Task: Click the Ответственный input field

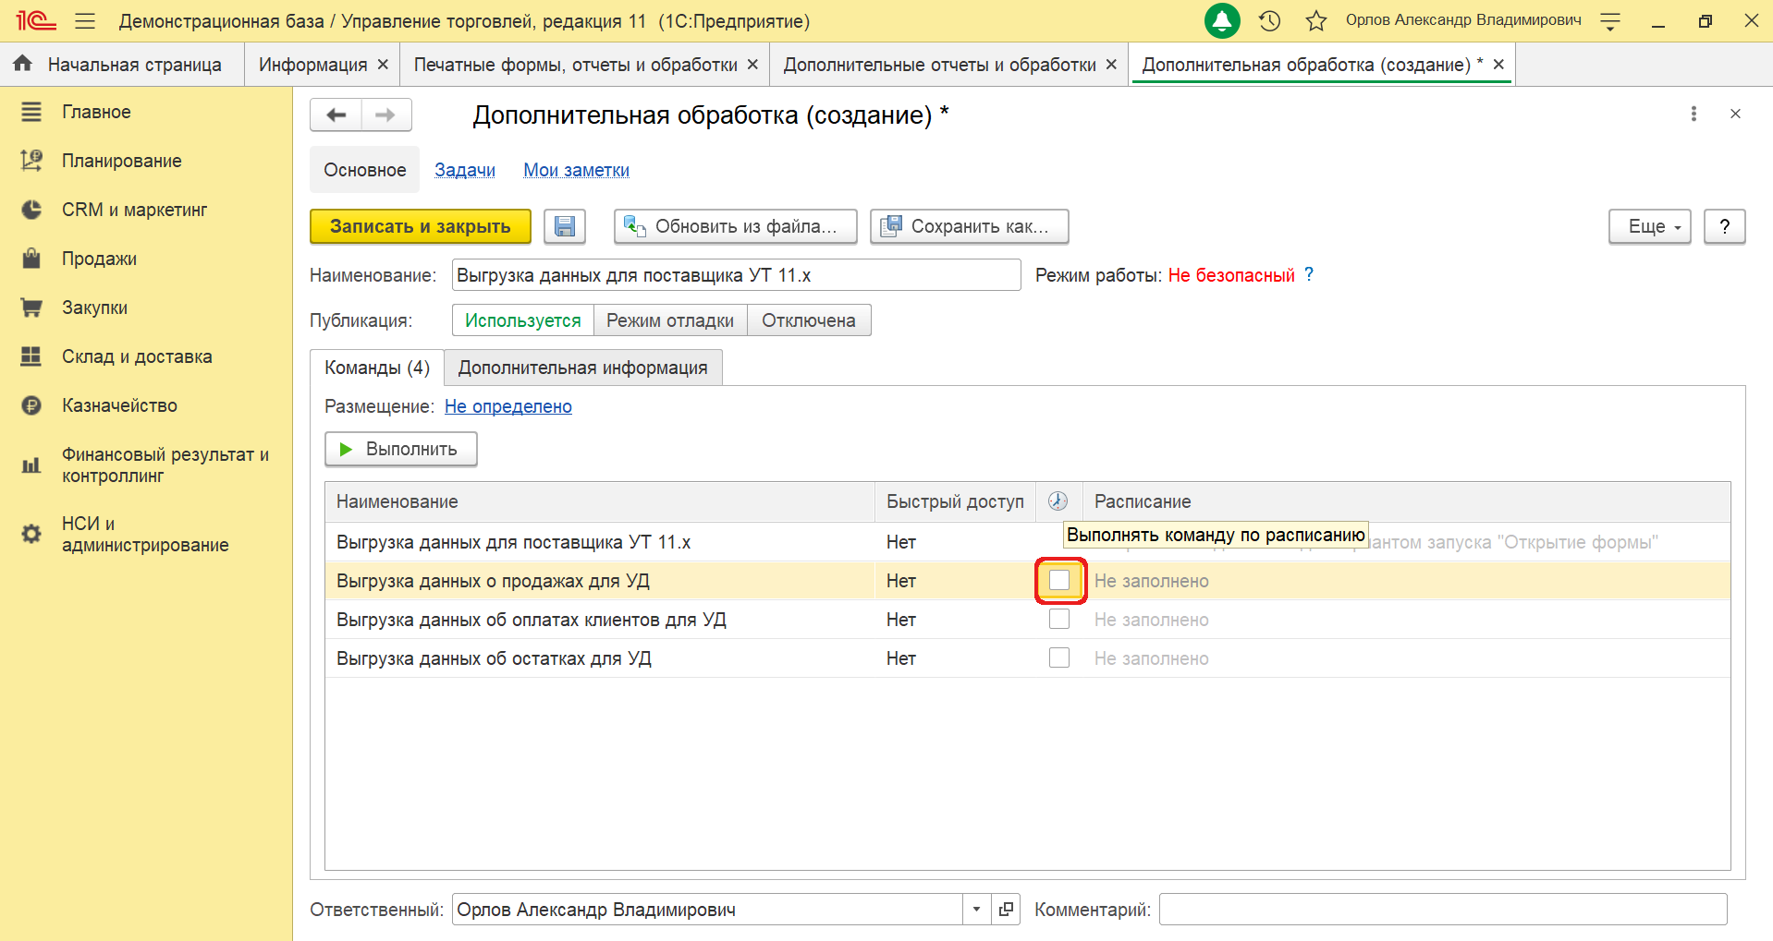Action: click(708, 910)
